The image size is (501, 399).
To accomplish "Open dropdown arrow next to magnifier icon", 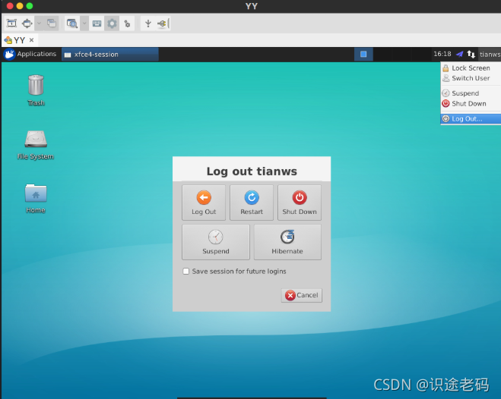I will click(x=84, y=24).
